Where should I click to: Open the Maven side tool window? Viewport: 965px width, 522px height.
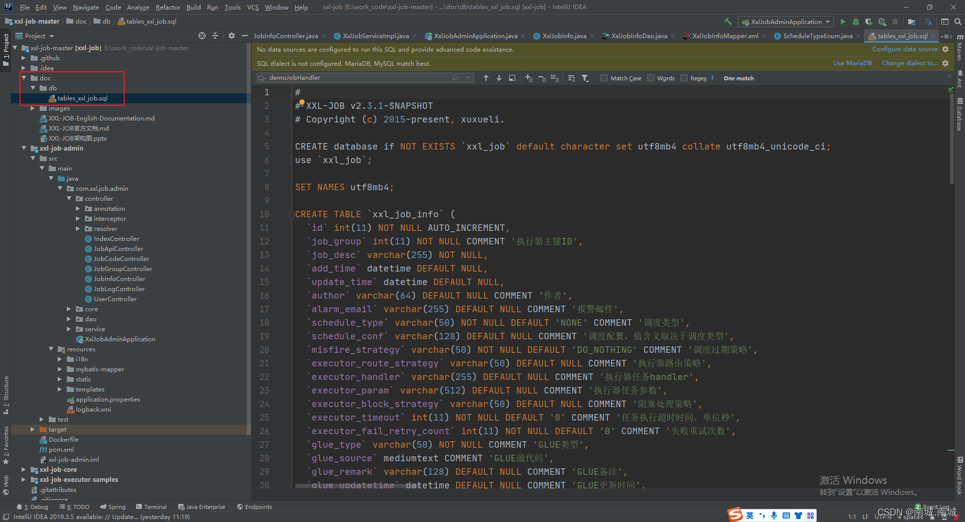(x=959, y=48)
